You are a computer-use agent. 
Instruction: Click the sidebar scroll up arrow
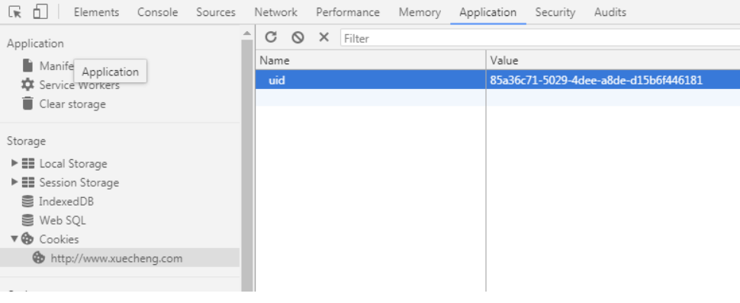click(x=247, y=33)
